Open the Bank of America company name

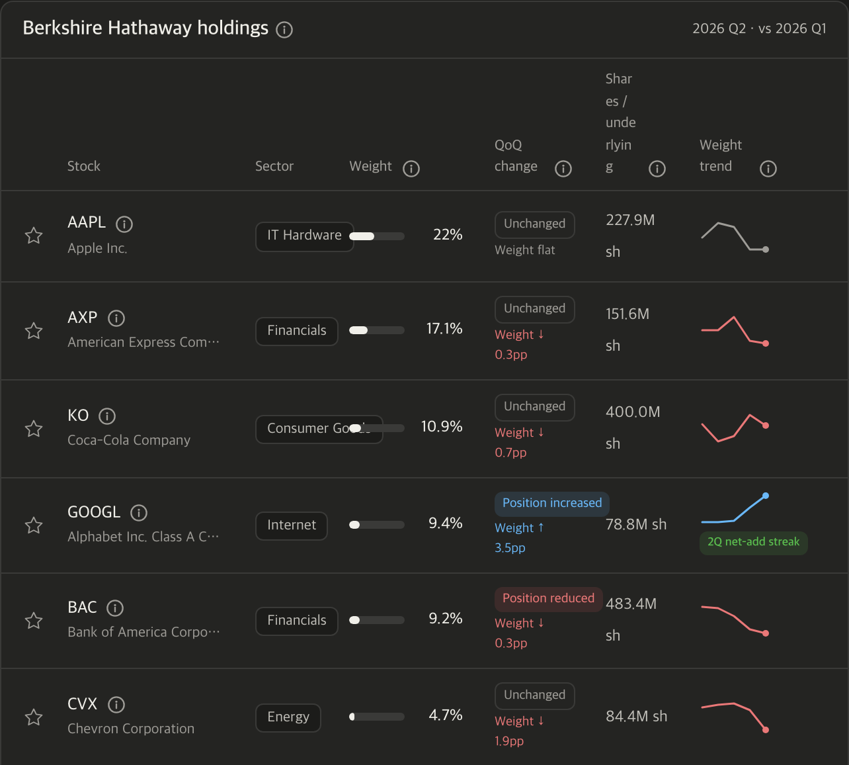coord(143,632)
